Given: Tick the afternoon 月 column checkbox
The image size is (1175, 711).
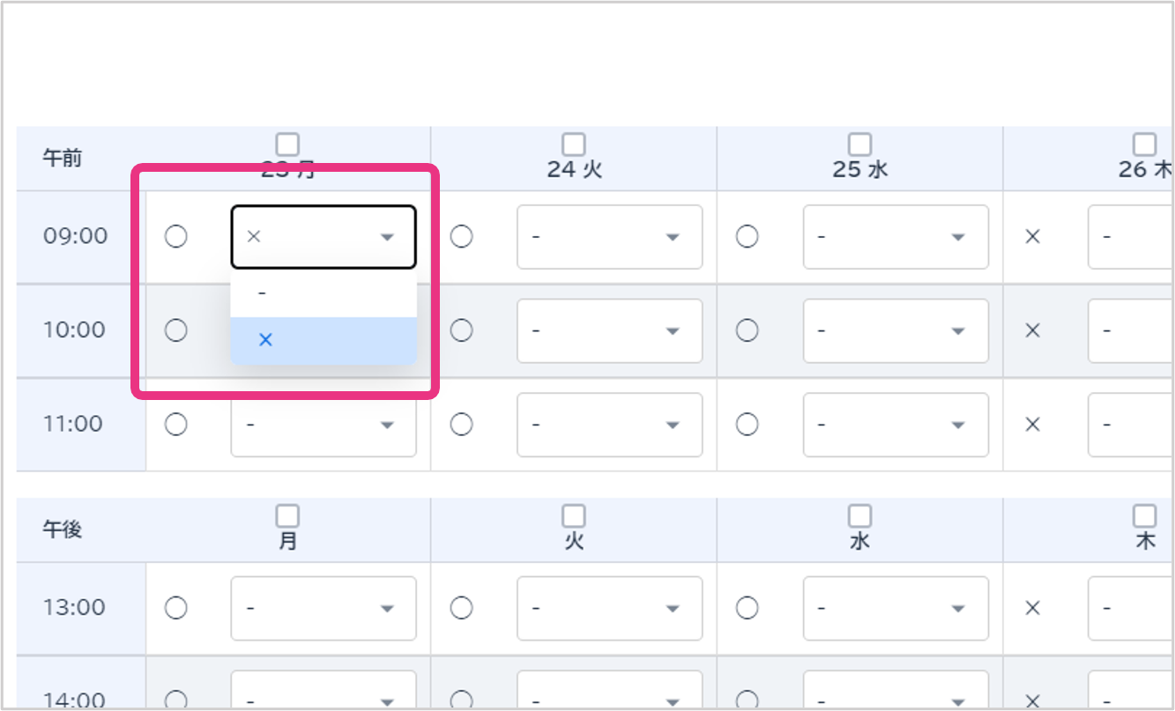Looking at the screenshot, I should click(287, 515).
